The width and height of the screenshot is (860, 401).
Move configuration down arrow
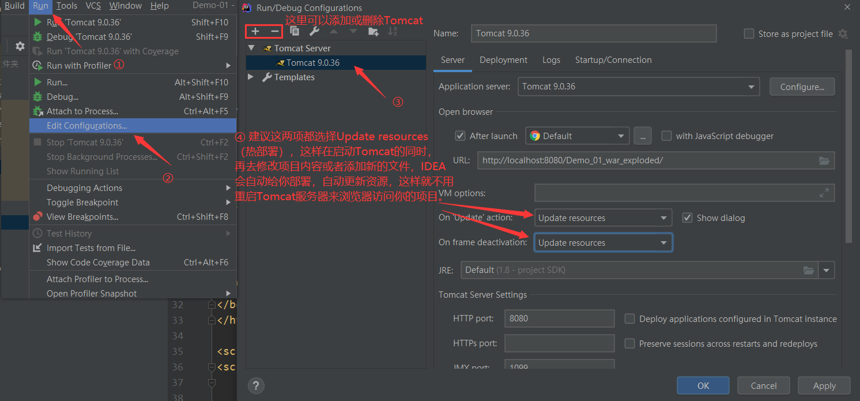(x=353, y=32)
